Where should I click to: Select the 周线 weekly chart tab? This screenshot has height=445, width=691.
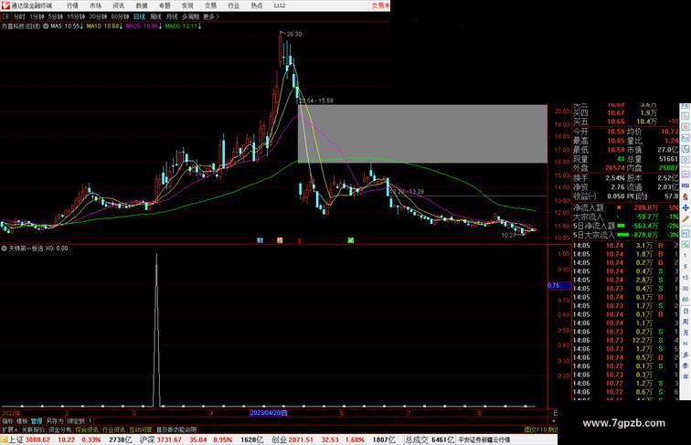pos(155,16)
